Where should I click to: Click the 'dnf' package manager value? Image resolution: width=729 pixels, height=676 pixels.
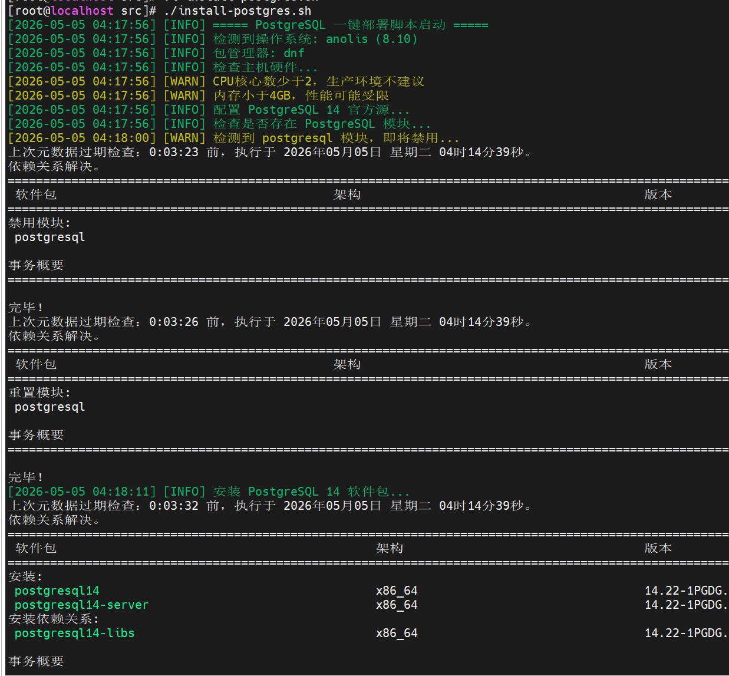click(x=294, y=53)
